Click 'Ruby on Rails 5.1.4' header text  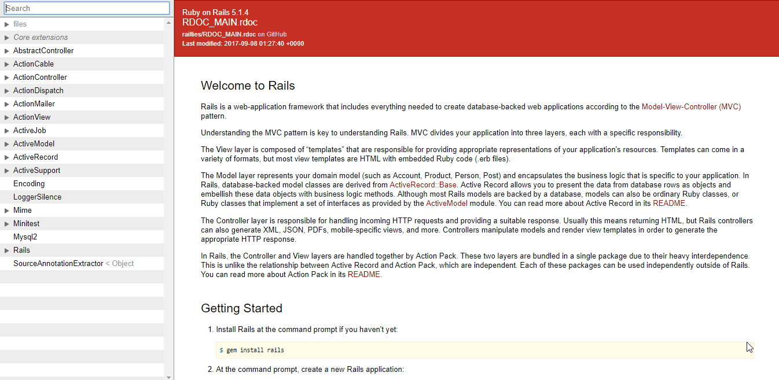(x=215, y=12)
